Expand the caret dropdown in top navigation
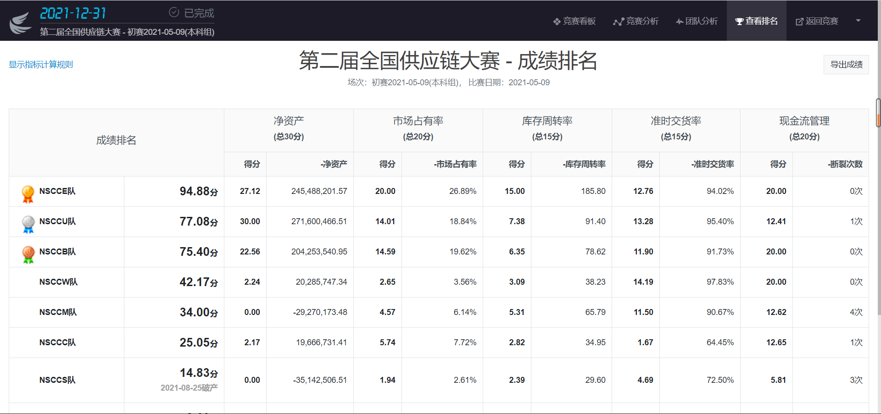881x414 pixels. click(x=858, y=21)
